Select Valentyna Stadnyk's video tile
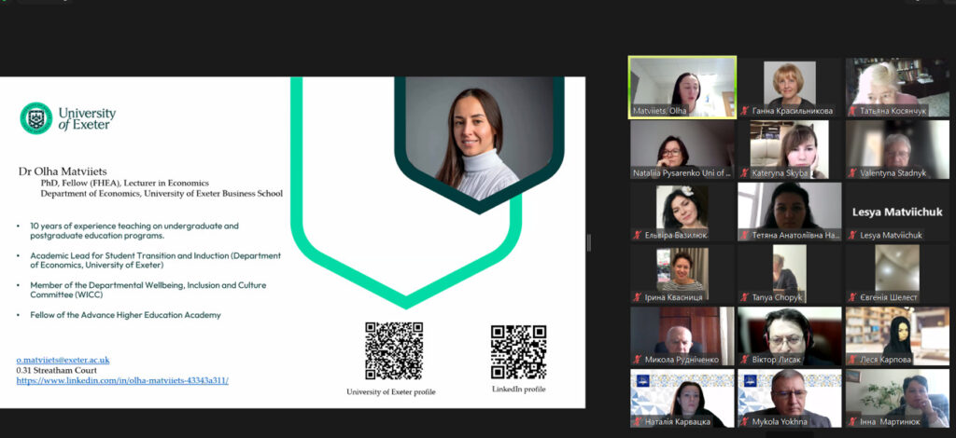Image resolution: width=956 pixels, height=438 pixels. 897,149
